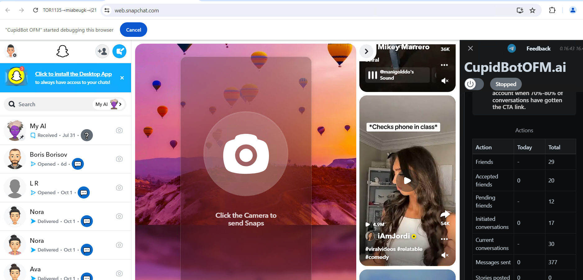
Task: Select Friends total value 29
Action: (551, 162)
